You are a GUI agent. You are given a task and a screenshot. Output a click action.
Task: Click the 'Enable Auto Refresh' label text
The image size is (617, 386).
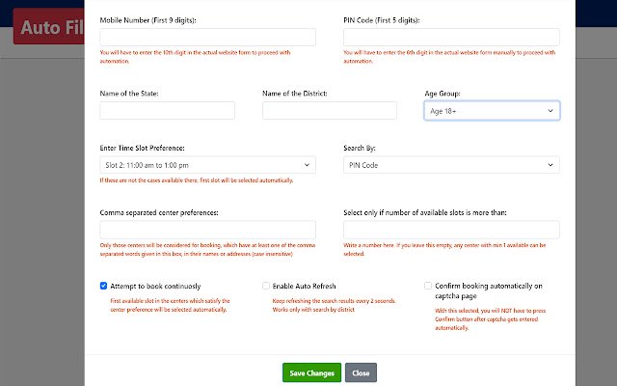pyautogui.click(x=305, y=286)
